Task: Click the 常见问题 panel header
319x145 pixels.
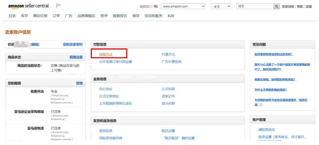Action: point(259,45)
